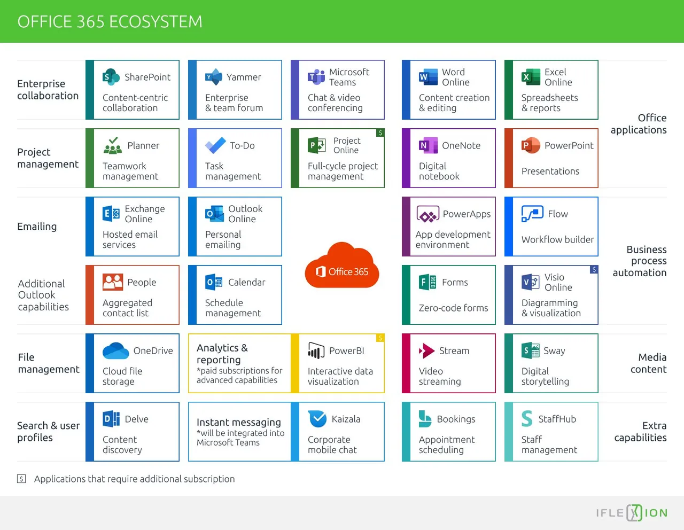This screenshot has height=530, width=684.
Task: Click the Kaizala checkmark icon
Action: 317,419
